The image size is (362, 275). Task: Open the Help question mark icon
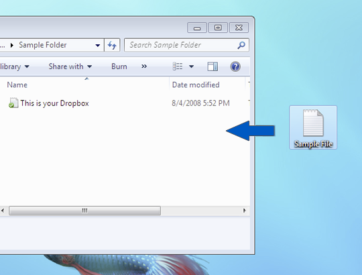pyautogui.click(x=235, y=66)
